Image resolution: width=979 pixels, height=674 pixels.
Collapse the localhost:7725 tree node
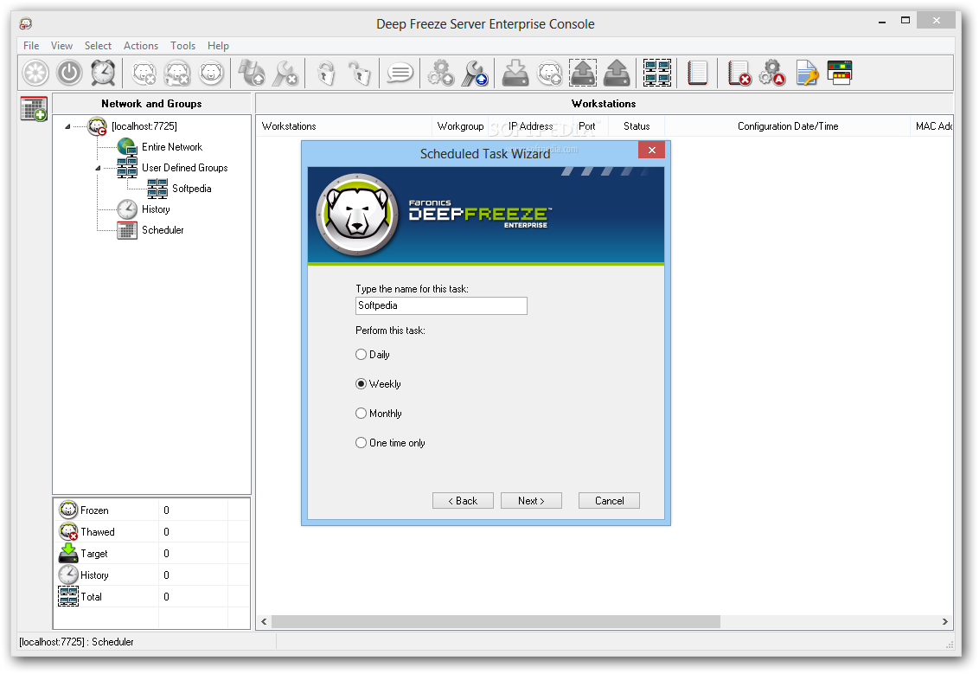point(67,127)
